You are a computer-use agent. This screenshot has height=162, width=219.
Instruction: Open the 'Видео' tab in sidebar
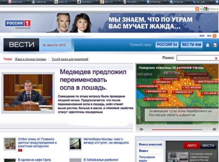click(x=144, y=151)
